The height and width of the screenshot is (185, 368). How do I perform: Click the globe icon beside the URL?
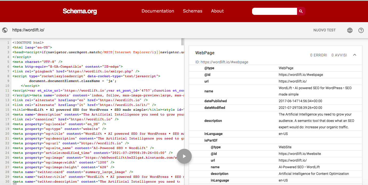(x=5, y=30)
